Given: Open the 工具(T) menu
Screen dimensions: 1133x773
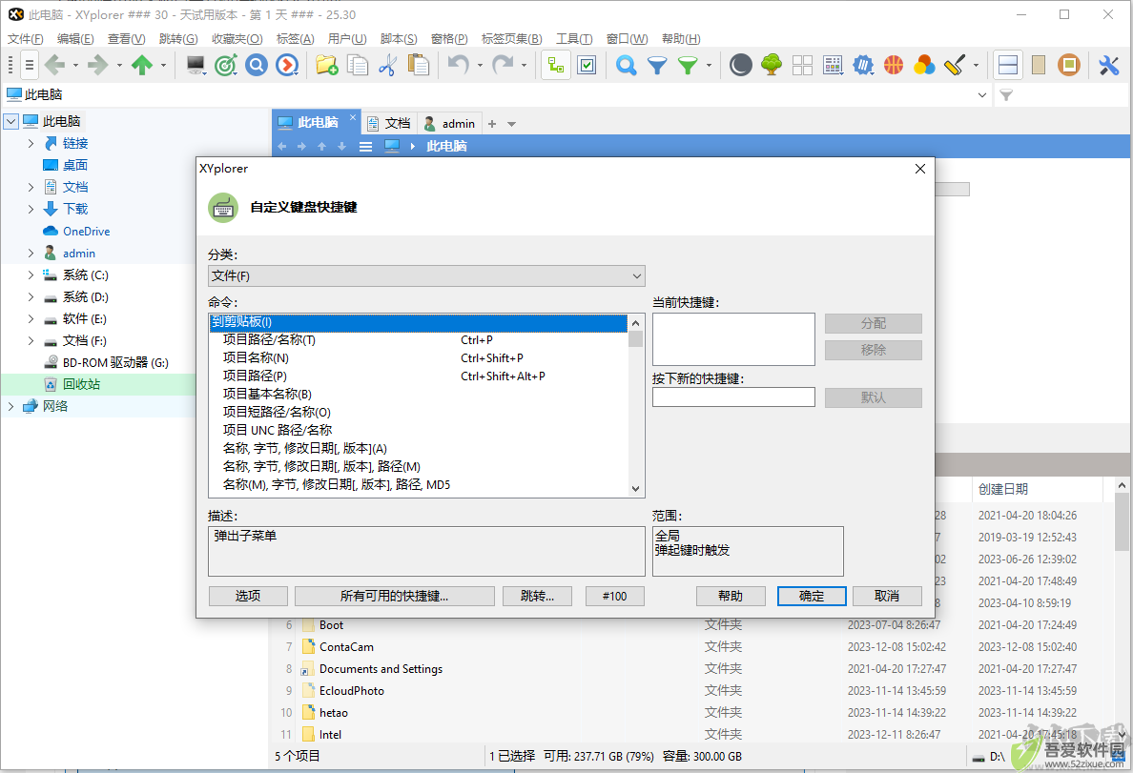Looking at the screenshot, I should [574, 39].
